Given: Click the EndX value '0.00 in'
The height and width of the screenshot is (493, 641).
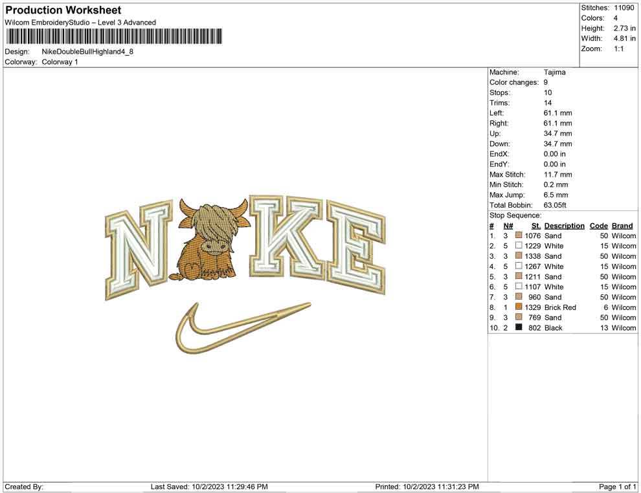Looking at the screenshot, I should point(555,154).
